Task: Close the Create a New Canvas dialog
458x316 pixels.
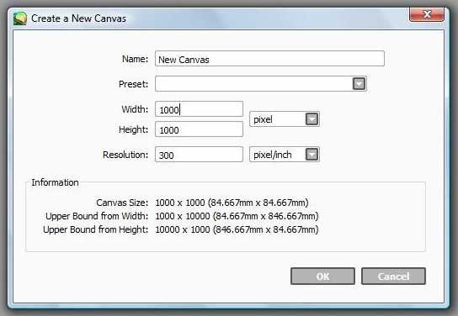Action: pyautogui.click(x=427, y=14)
